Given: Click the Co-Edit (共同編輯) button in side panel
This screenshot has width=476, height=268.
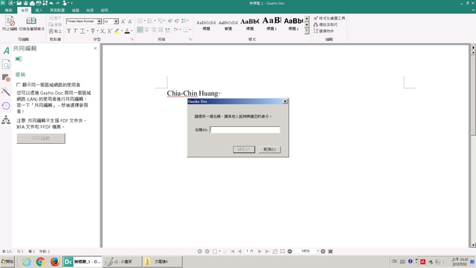Looking at the screenshot, I should [41, 139].
